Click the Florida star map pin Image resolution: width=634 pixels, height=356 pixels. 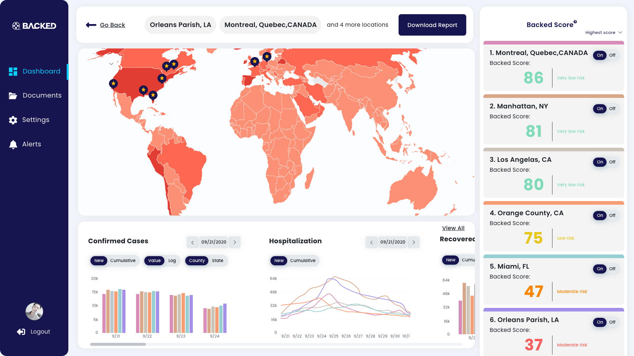coord(153,95)
